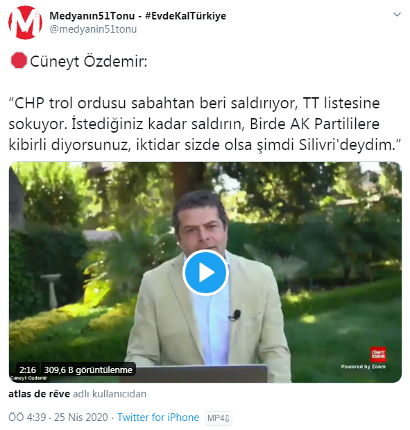Click the red stop-sign emoji
410x430 pixels.
[19, 60]
